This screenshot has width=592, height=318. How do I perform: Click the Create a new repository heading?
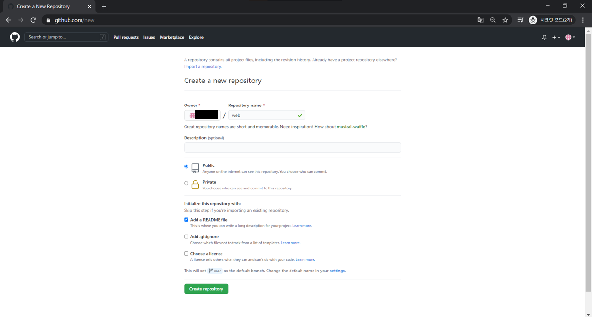click(223, 81)
